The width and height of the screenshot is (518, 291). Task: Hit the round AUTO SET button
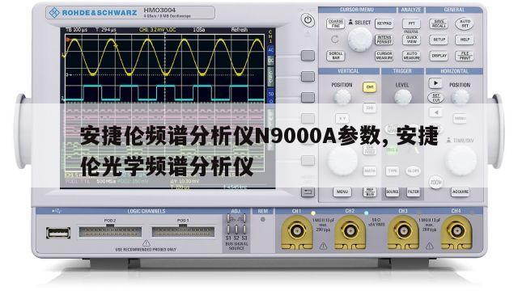[465, 23]
